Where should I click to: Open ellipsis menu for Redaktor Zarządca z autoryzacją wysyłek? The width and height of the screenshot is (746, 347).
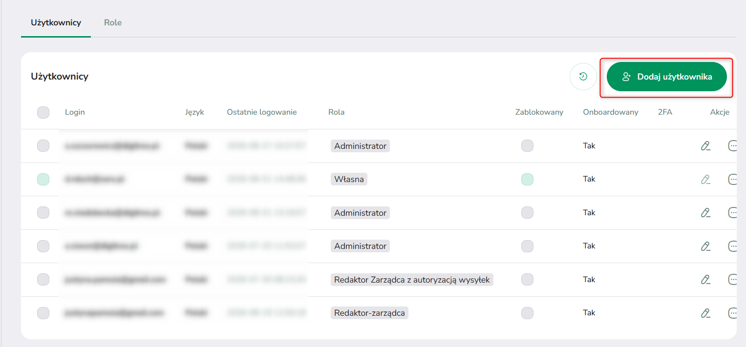coord(732,280)
